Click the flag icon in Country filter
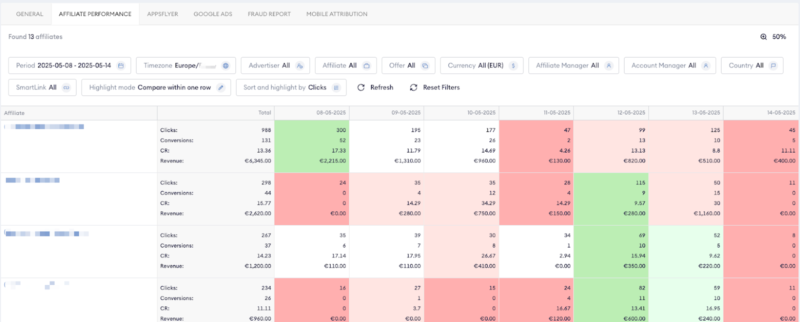Image resolution: width=800 pixels, height=322 pixels. pos(773,65)
